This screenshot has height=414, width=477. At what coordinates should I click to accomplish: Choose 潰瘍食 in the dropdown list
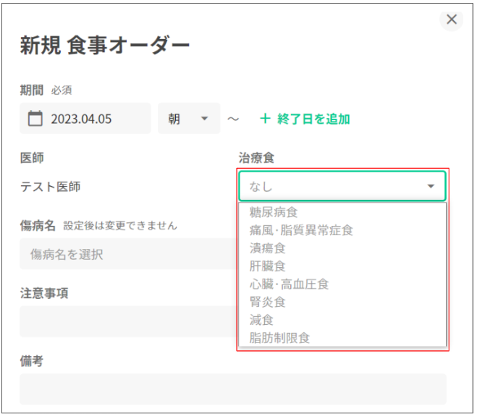[x=267, y=248]
